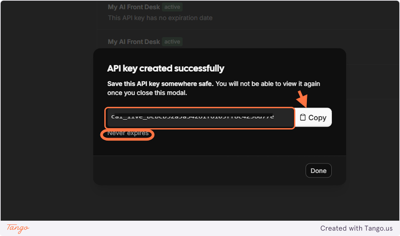Click the masked API key text starting cai_live
The height and width of the screenshot is (236, 400).
point(193,117)
